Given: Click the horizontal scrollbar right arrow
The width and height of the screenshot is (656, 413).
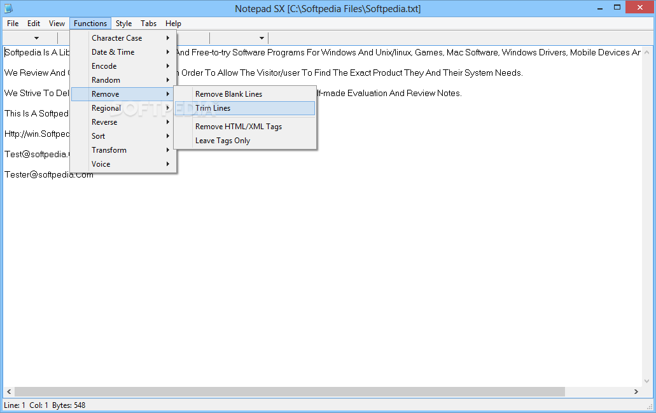Looking at the screenshot, I should click(x=636, y=391).
